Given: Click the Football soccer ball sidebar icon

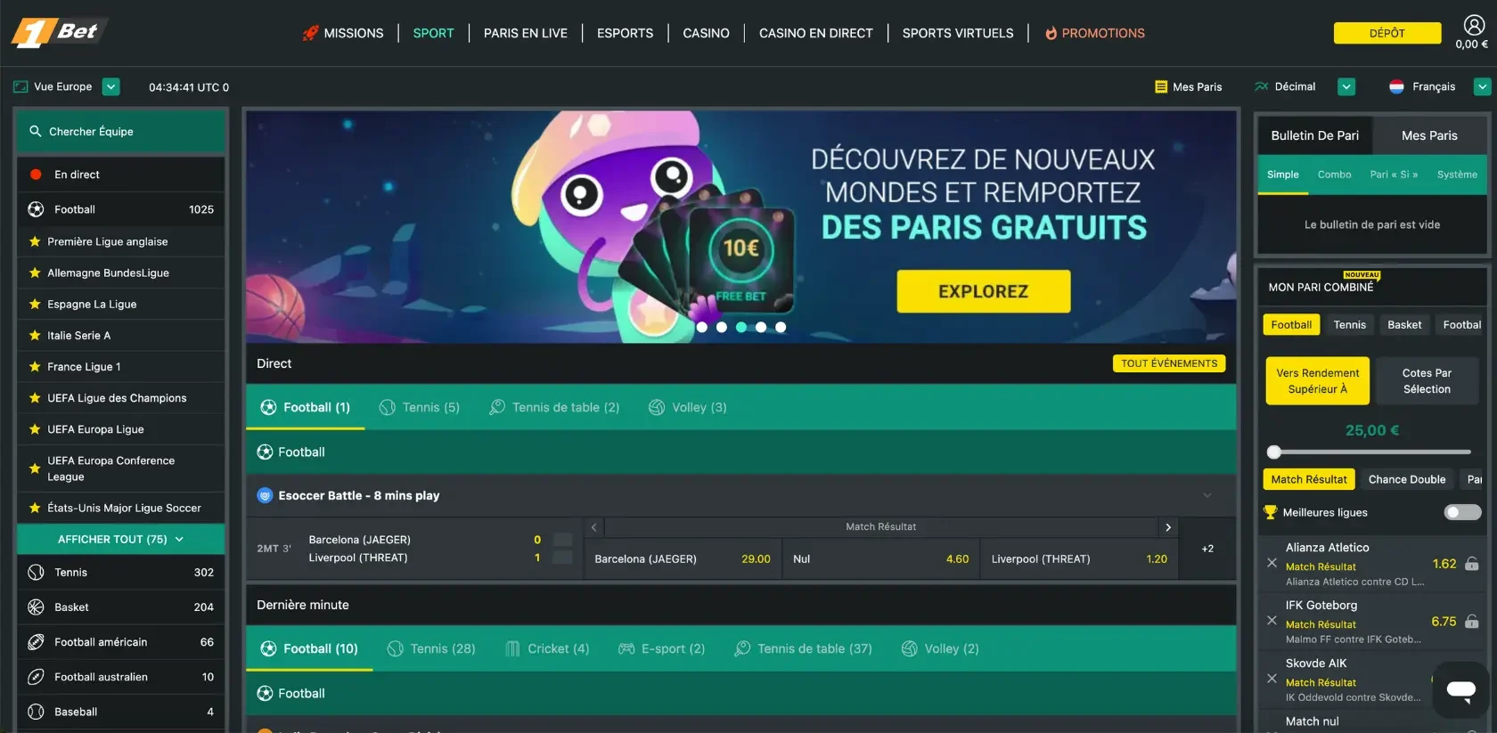Looking at the screenshot, I should click(36, 209).
